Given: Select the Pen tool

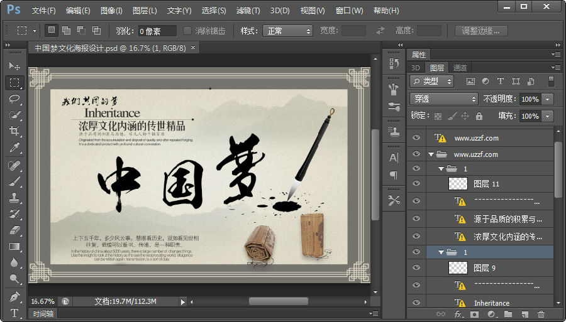Looking at the screenshot, I should point(14,297).
